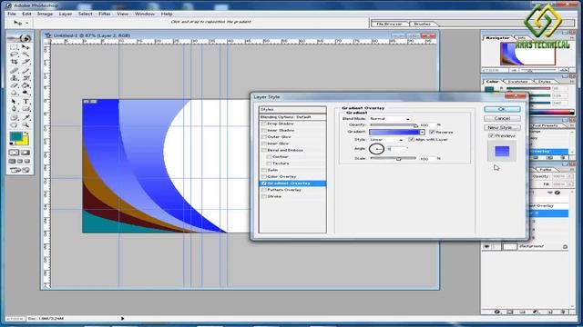This screenshot has height=327, width=583.
Task: Open the Blend Mode dropdown
Action: (x=390, y=119)
